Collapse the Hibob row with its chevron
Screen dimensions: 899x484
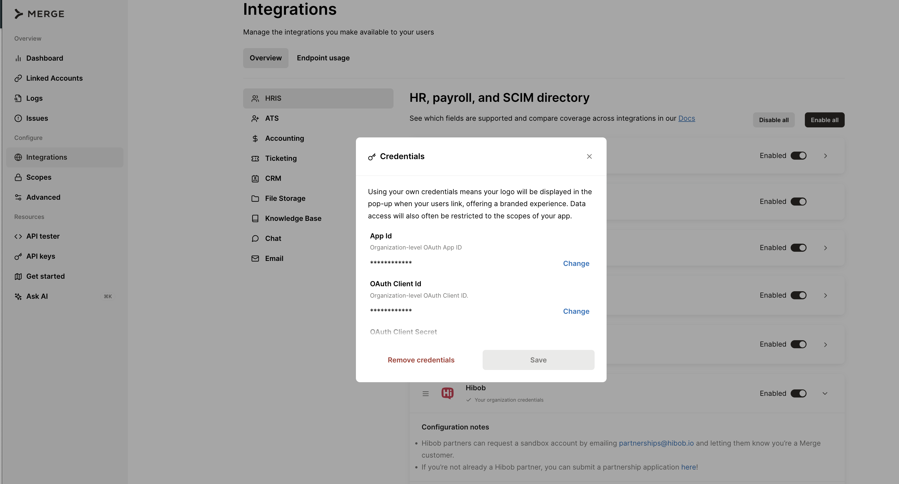tap(825, 393)
